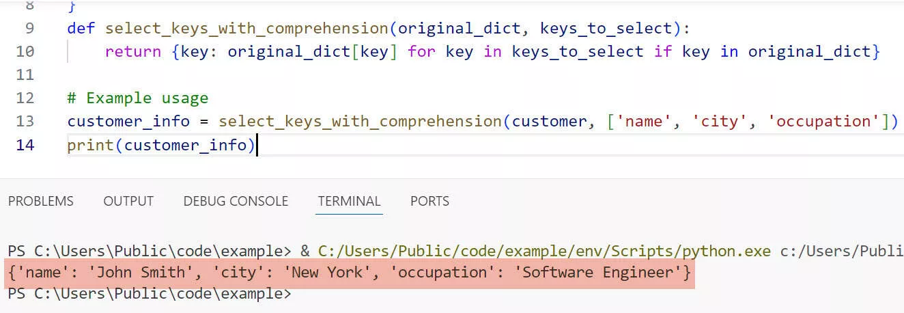Open the OUTPUT panel tab
The image size is (904, 313).
click(128, 201)
